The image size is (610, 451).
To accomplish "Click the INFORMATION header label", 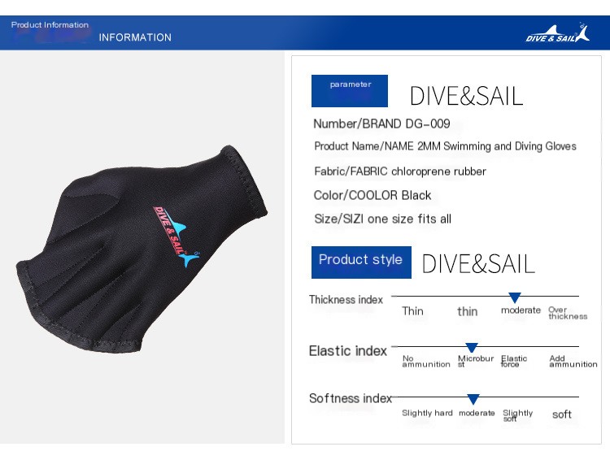I will (x=135, y=37).
